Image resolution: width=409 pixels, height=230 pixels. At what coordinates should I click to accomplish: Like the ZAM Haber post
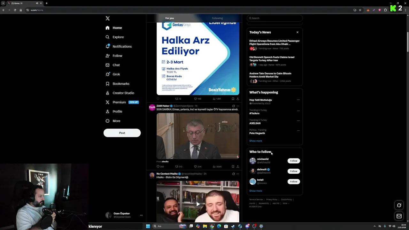click(198, 166)
